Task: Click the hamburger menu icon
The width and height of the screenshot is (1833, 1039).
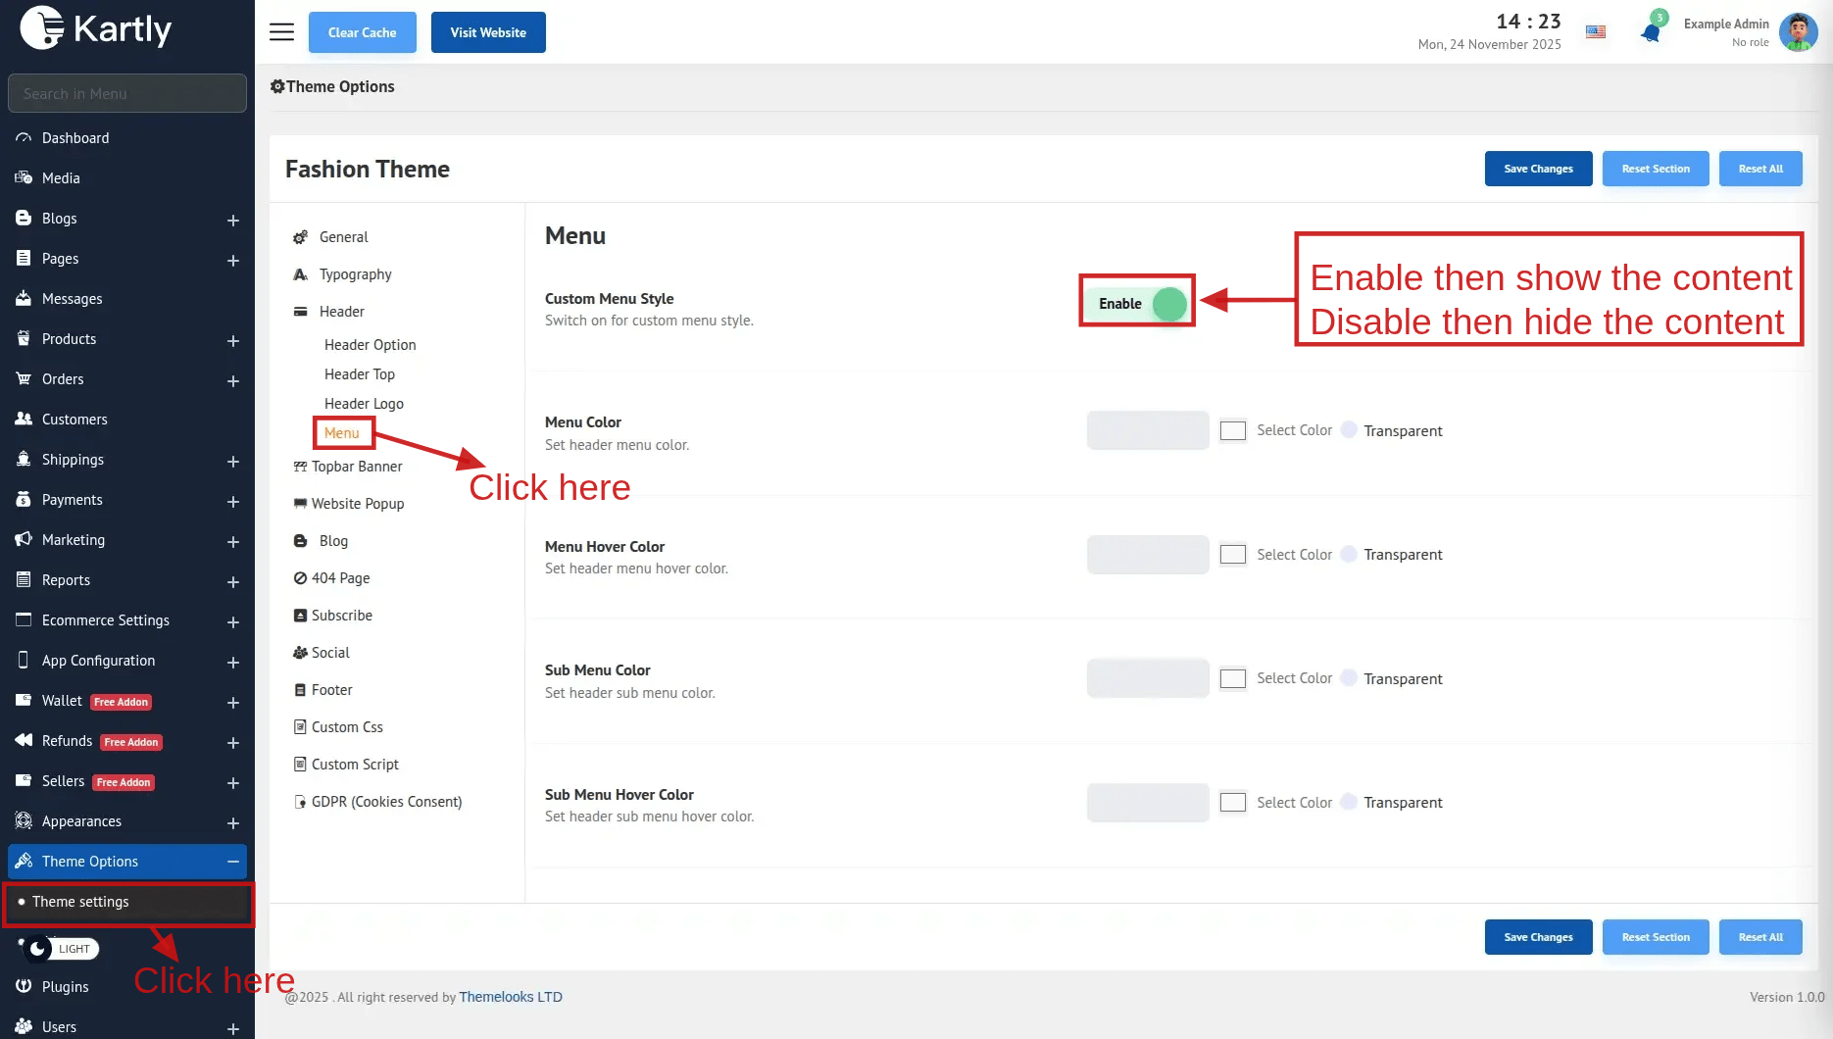Action: 281,32
